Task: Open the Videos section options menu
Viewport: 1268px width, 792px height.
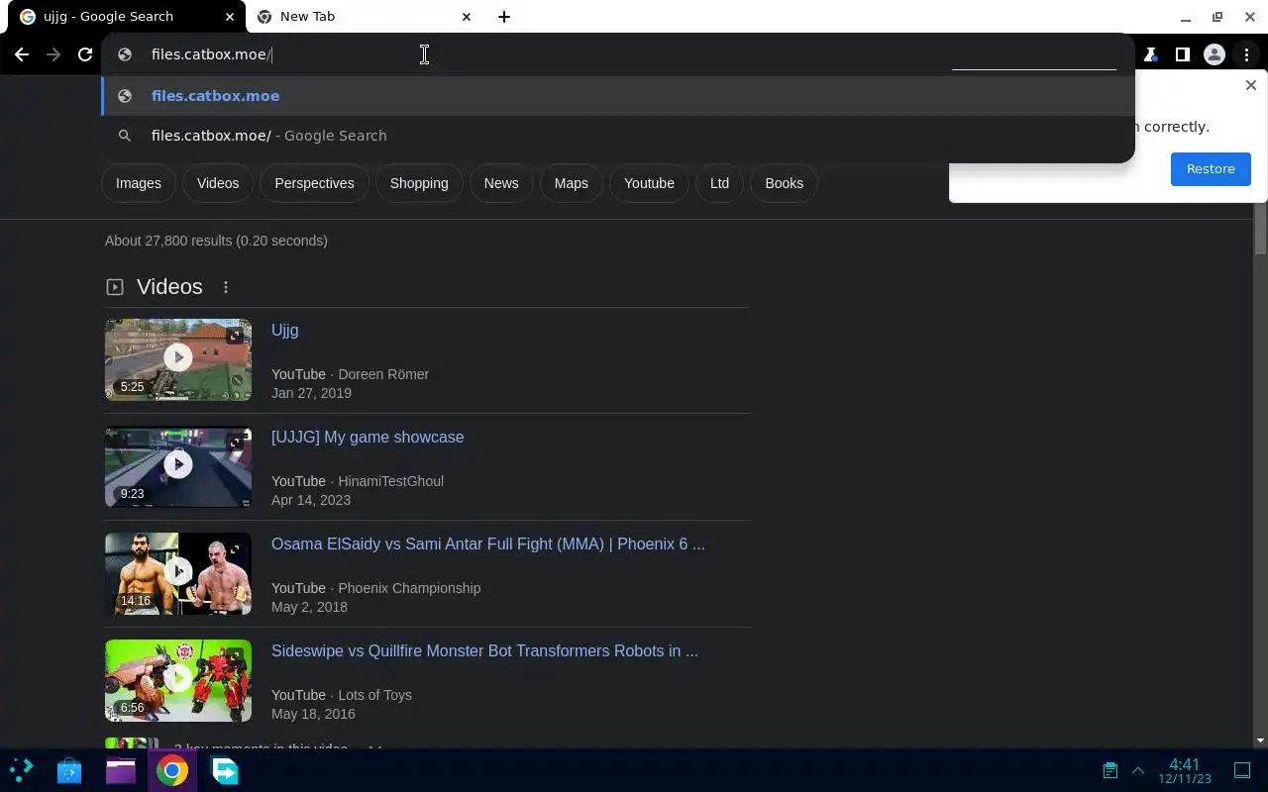Action: click(x=226, y=287)
